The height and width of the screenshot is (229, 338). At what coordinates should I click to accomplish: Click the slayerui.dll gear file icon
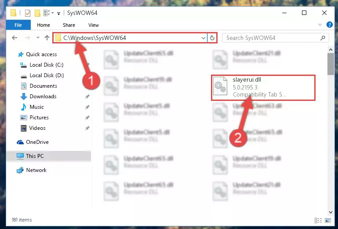[220, 86]
